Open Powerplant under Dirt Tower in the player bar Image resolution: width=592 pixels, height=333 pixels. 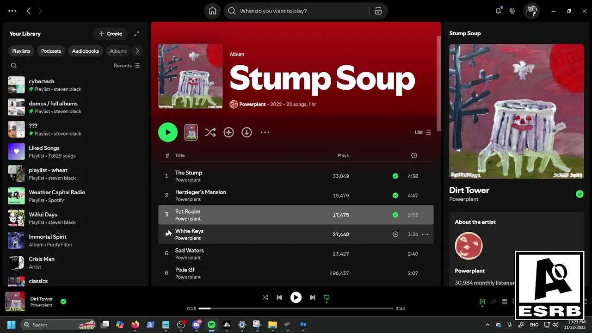coord(41,305)
